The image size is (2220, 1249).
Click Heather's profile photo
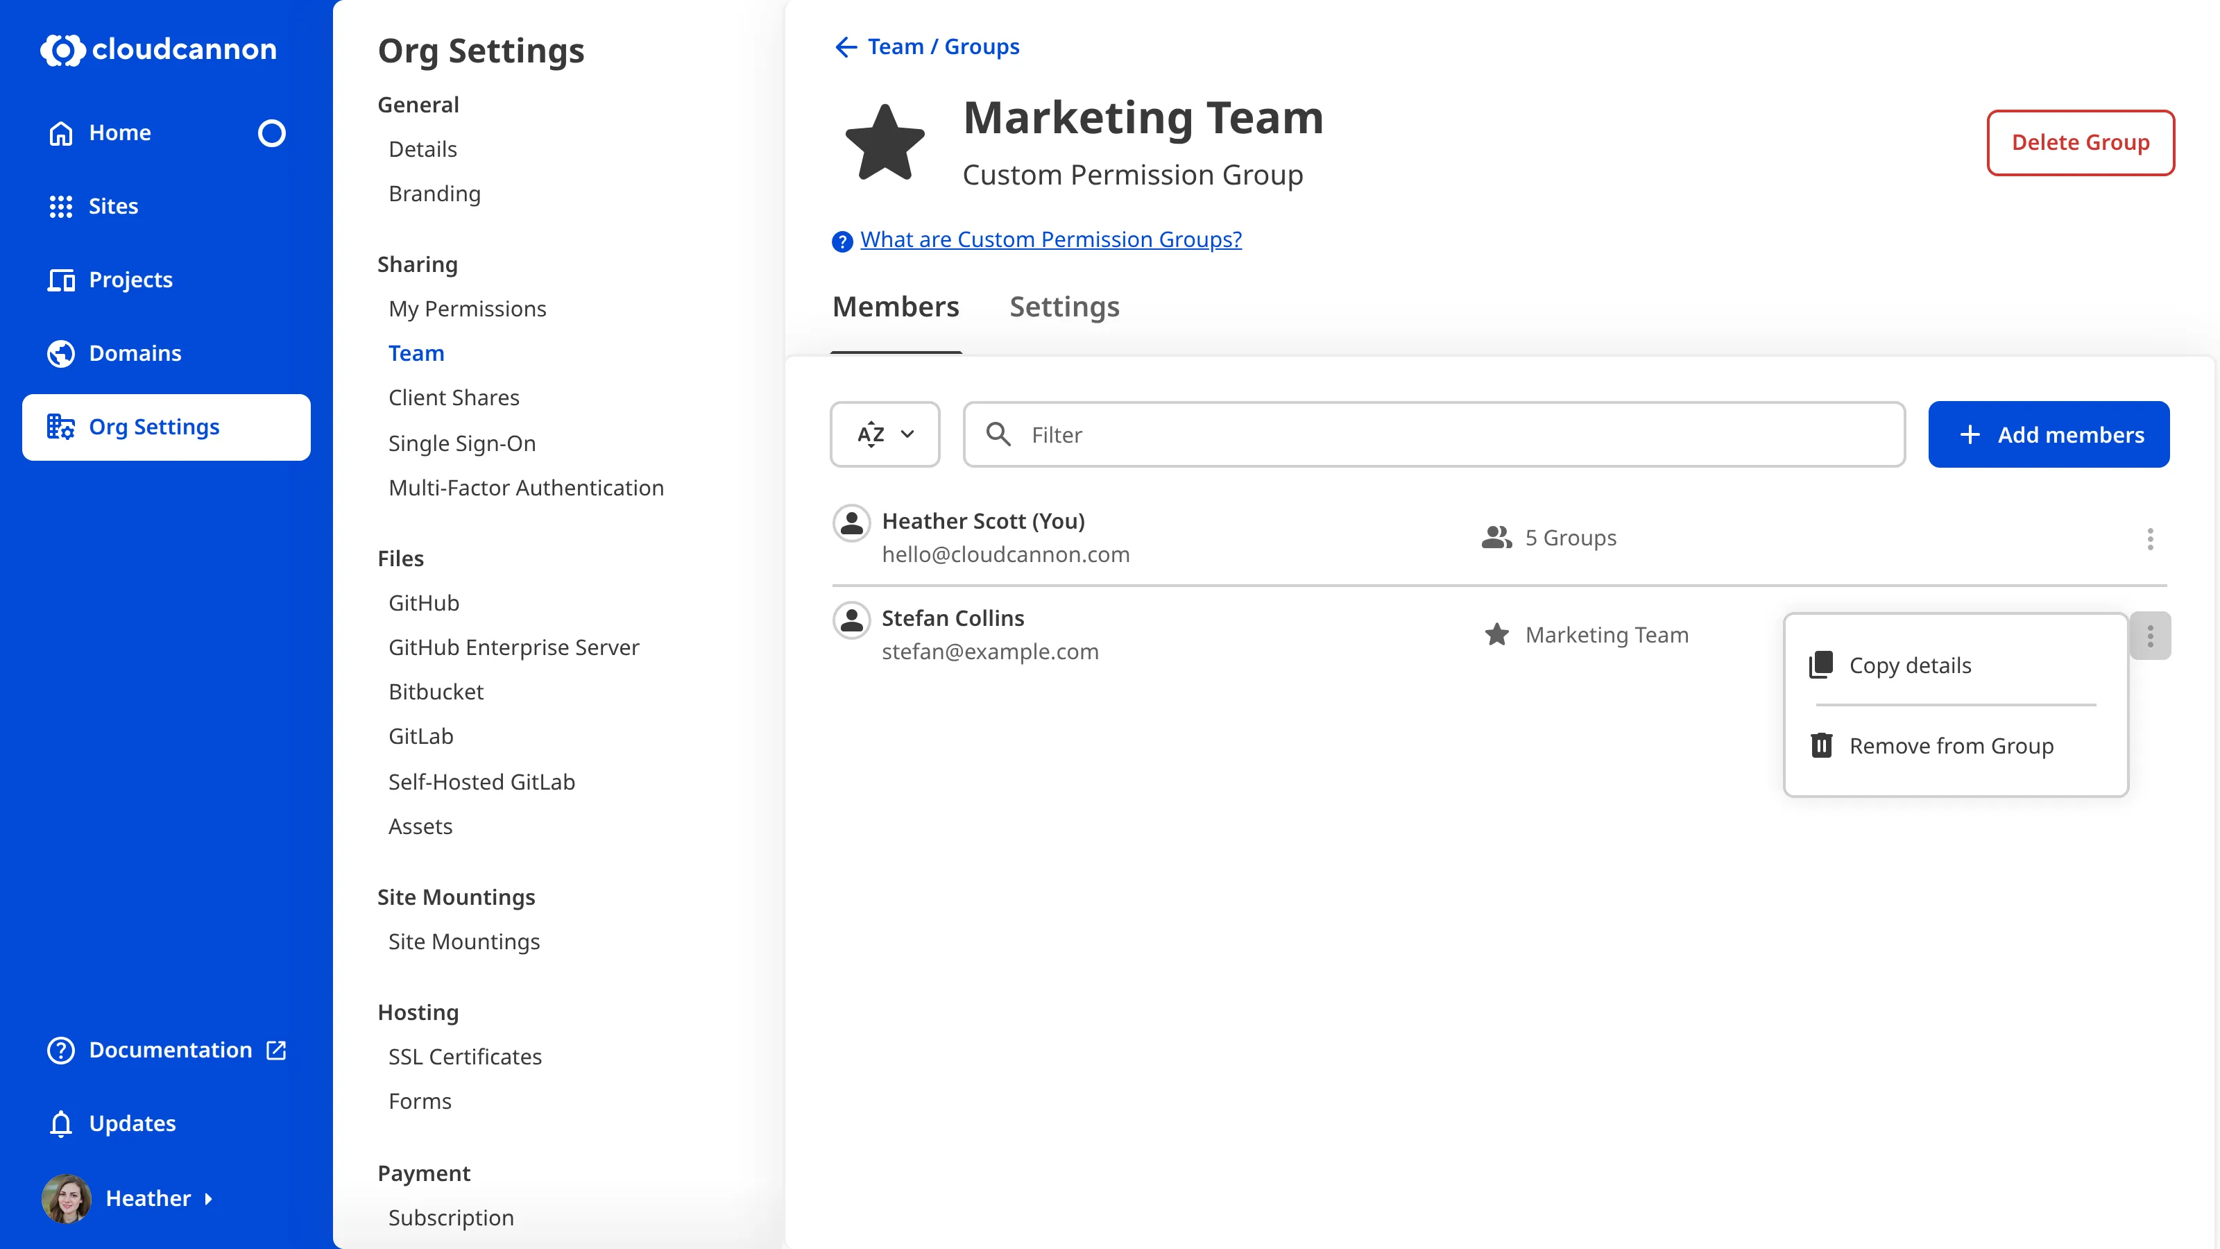[x=67, y=1198]
